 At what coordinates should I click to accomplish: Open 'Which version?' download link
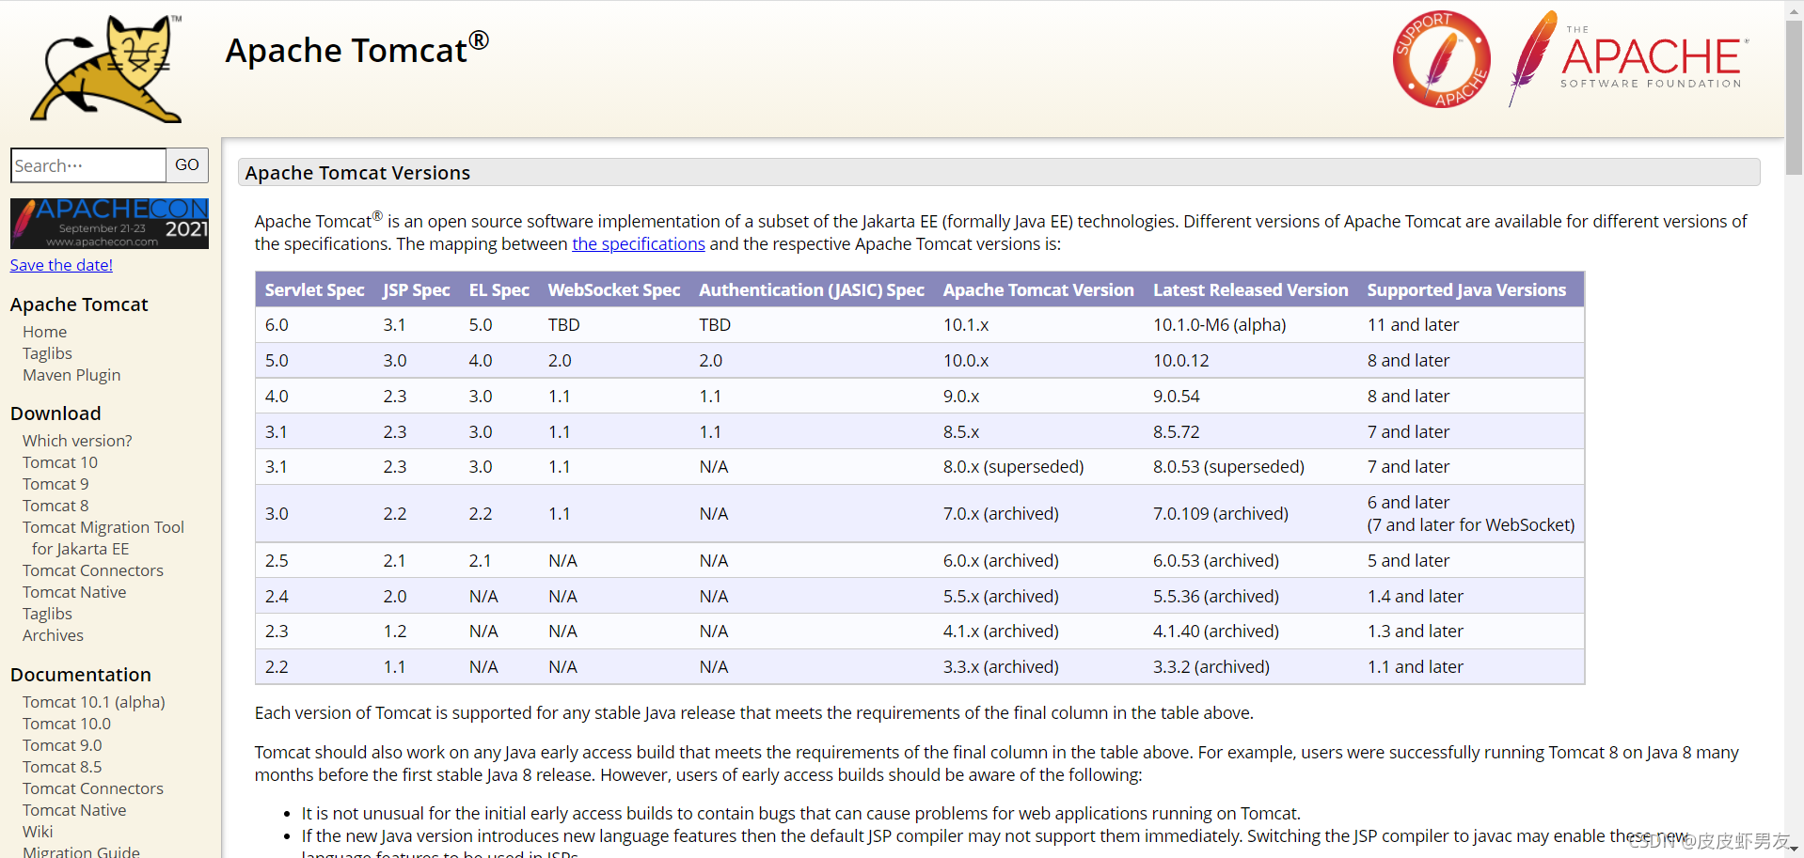tap(77, 441)
